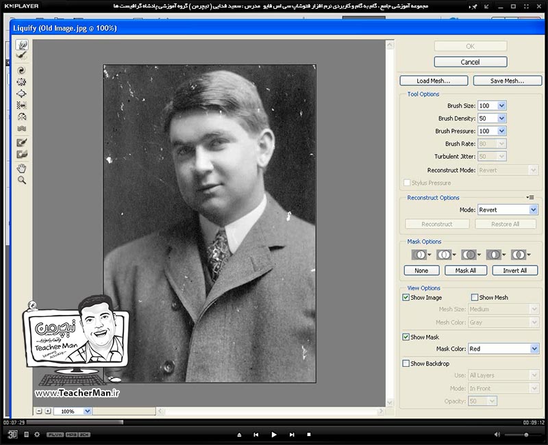548x445 pixels.
Task: Enable the Show Backdrop checkbox
Action: (406, 364)
